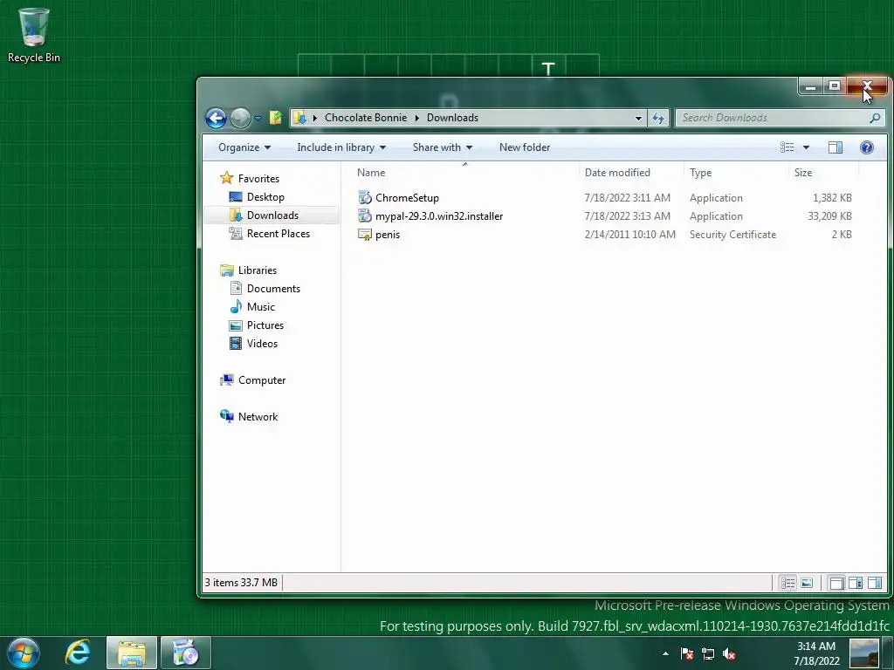Toggle the preview pane toolbar button
This screenshot has height=670, width=894.
click(x=836, y=147)
